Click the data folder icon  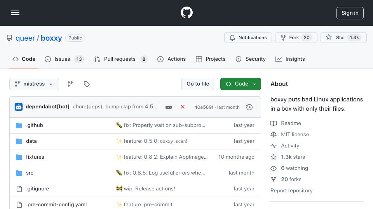(19, 141)
